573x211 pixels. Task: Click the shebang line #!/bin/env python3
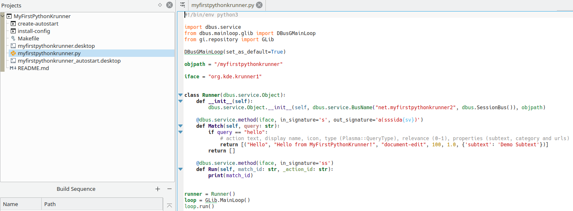(211, 15)
